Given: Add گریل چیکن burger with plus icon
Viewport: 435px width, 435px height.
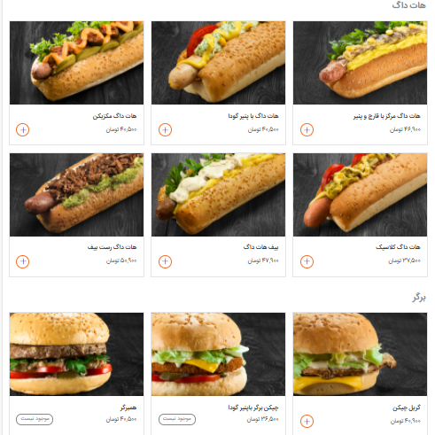Looking at the screenshot, I should [x=307, y=421].
